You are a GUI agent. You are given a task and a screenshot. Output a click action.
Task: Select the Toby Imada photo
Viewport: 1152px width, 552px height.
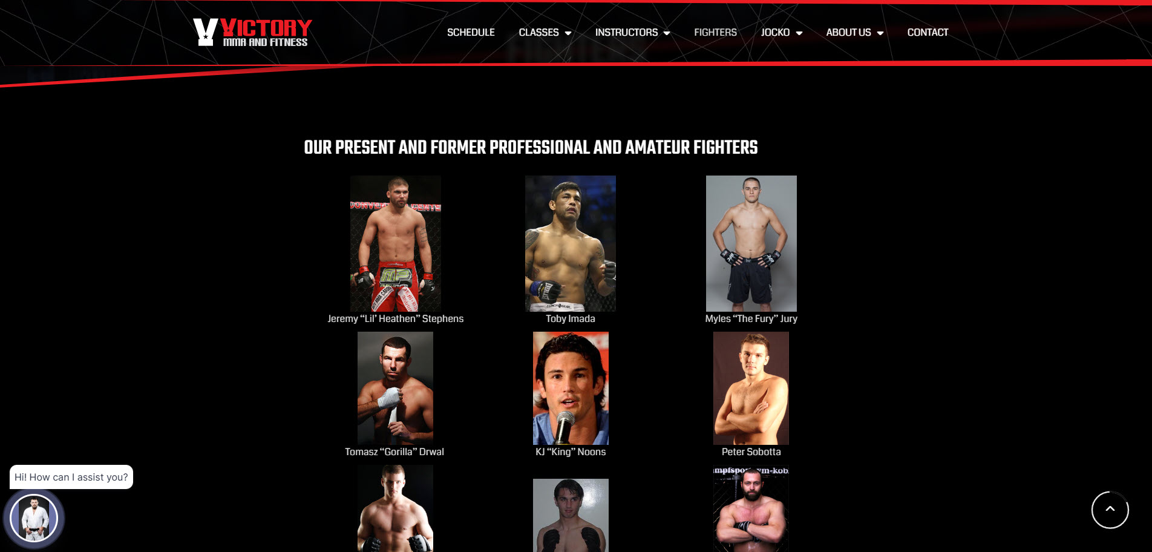coord(571,243)
